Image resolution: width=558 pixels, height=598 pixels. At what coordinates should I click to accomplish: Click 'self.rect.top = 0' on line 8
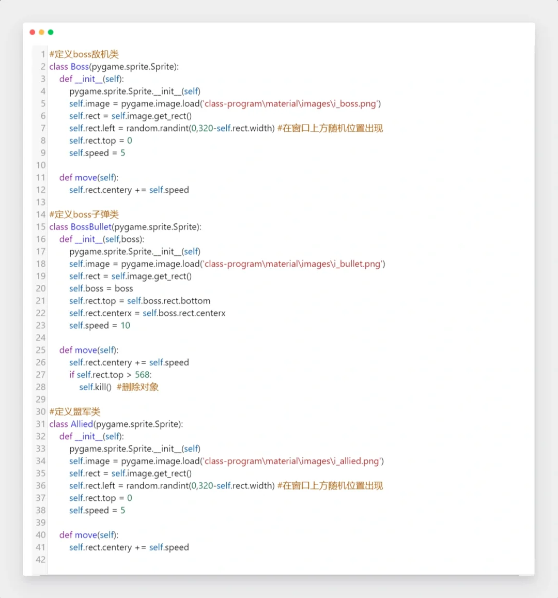point(101,141)
